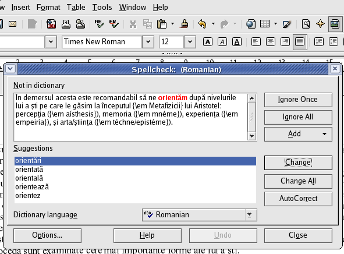344x254 pixels.
Task: Align text right icon
Action: tap(285, 42)
